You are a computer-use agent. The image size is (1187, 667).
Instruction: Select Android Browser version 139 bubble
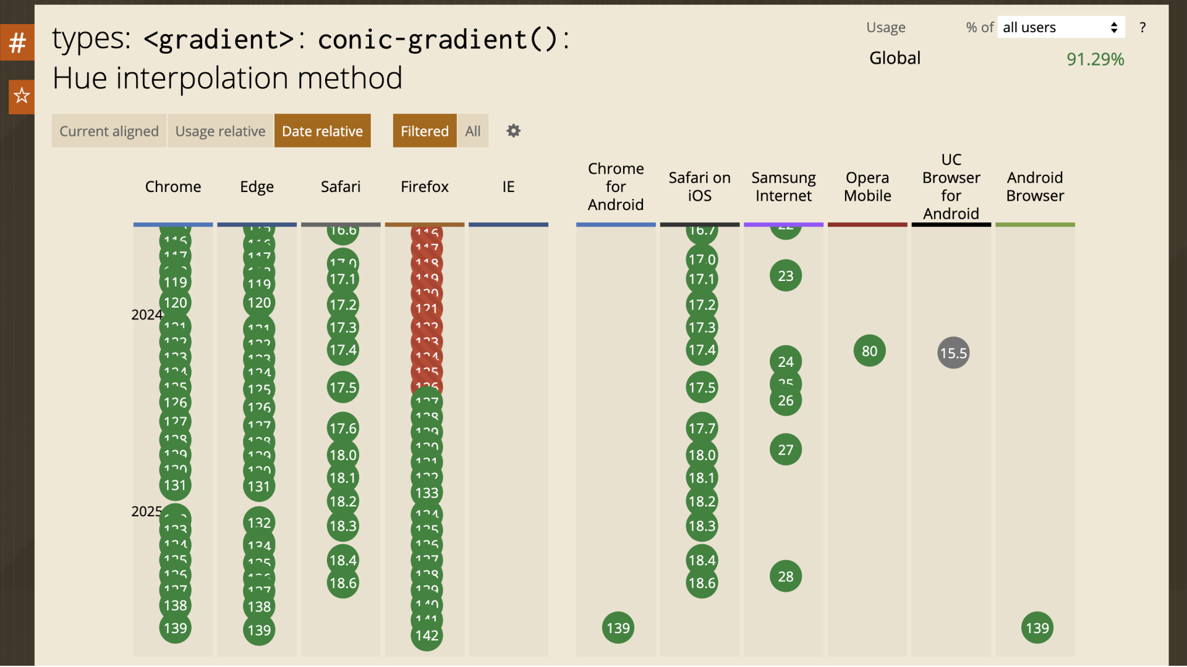1037,628
